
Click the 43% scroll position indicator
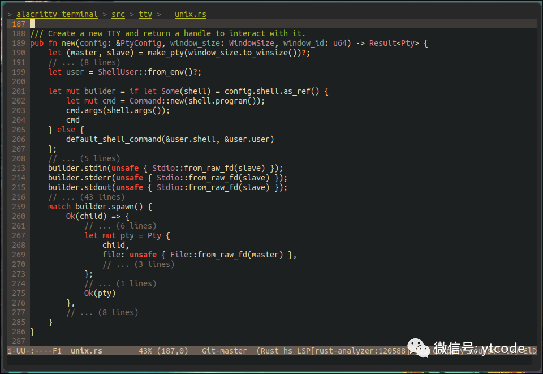coord(146,351)
